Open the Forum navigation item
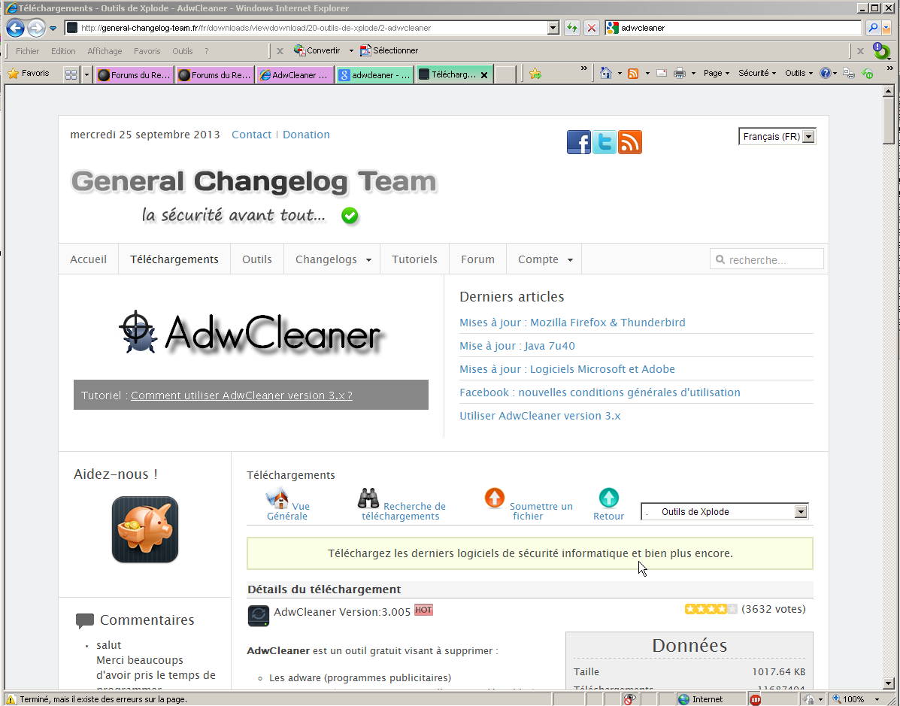 coord(477,259)
